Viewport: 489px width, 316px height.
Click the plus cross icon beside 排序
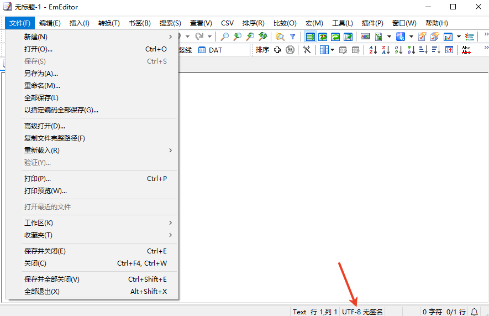click(277, 50)
